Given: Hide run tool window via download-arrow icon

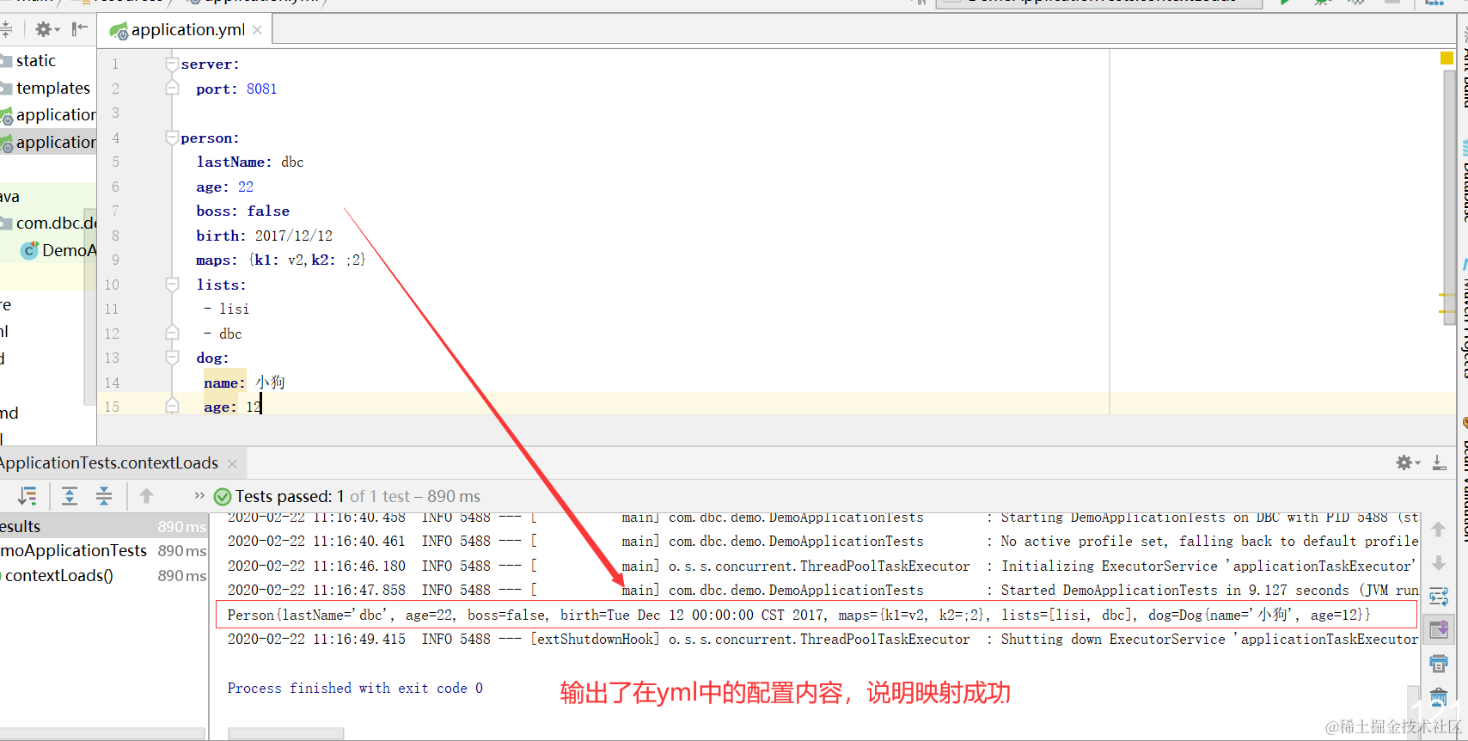Looking at the screenshot, I should coord(1440,463).
